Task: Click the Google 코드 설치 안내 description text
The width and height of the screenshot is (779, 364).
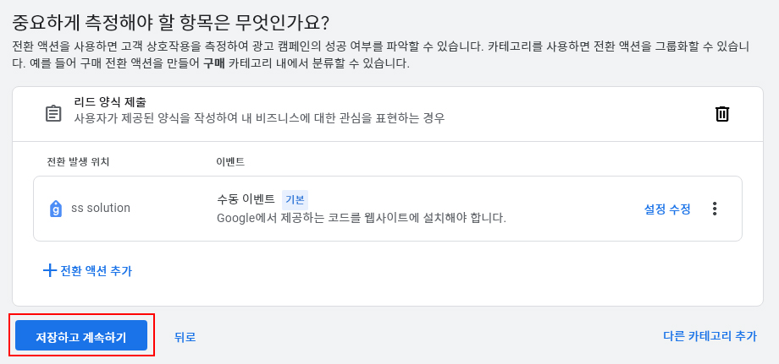Action: 361,218
